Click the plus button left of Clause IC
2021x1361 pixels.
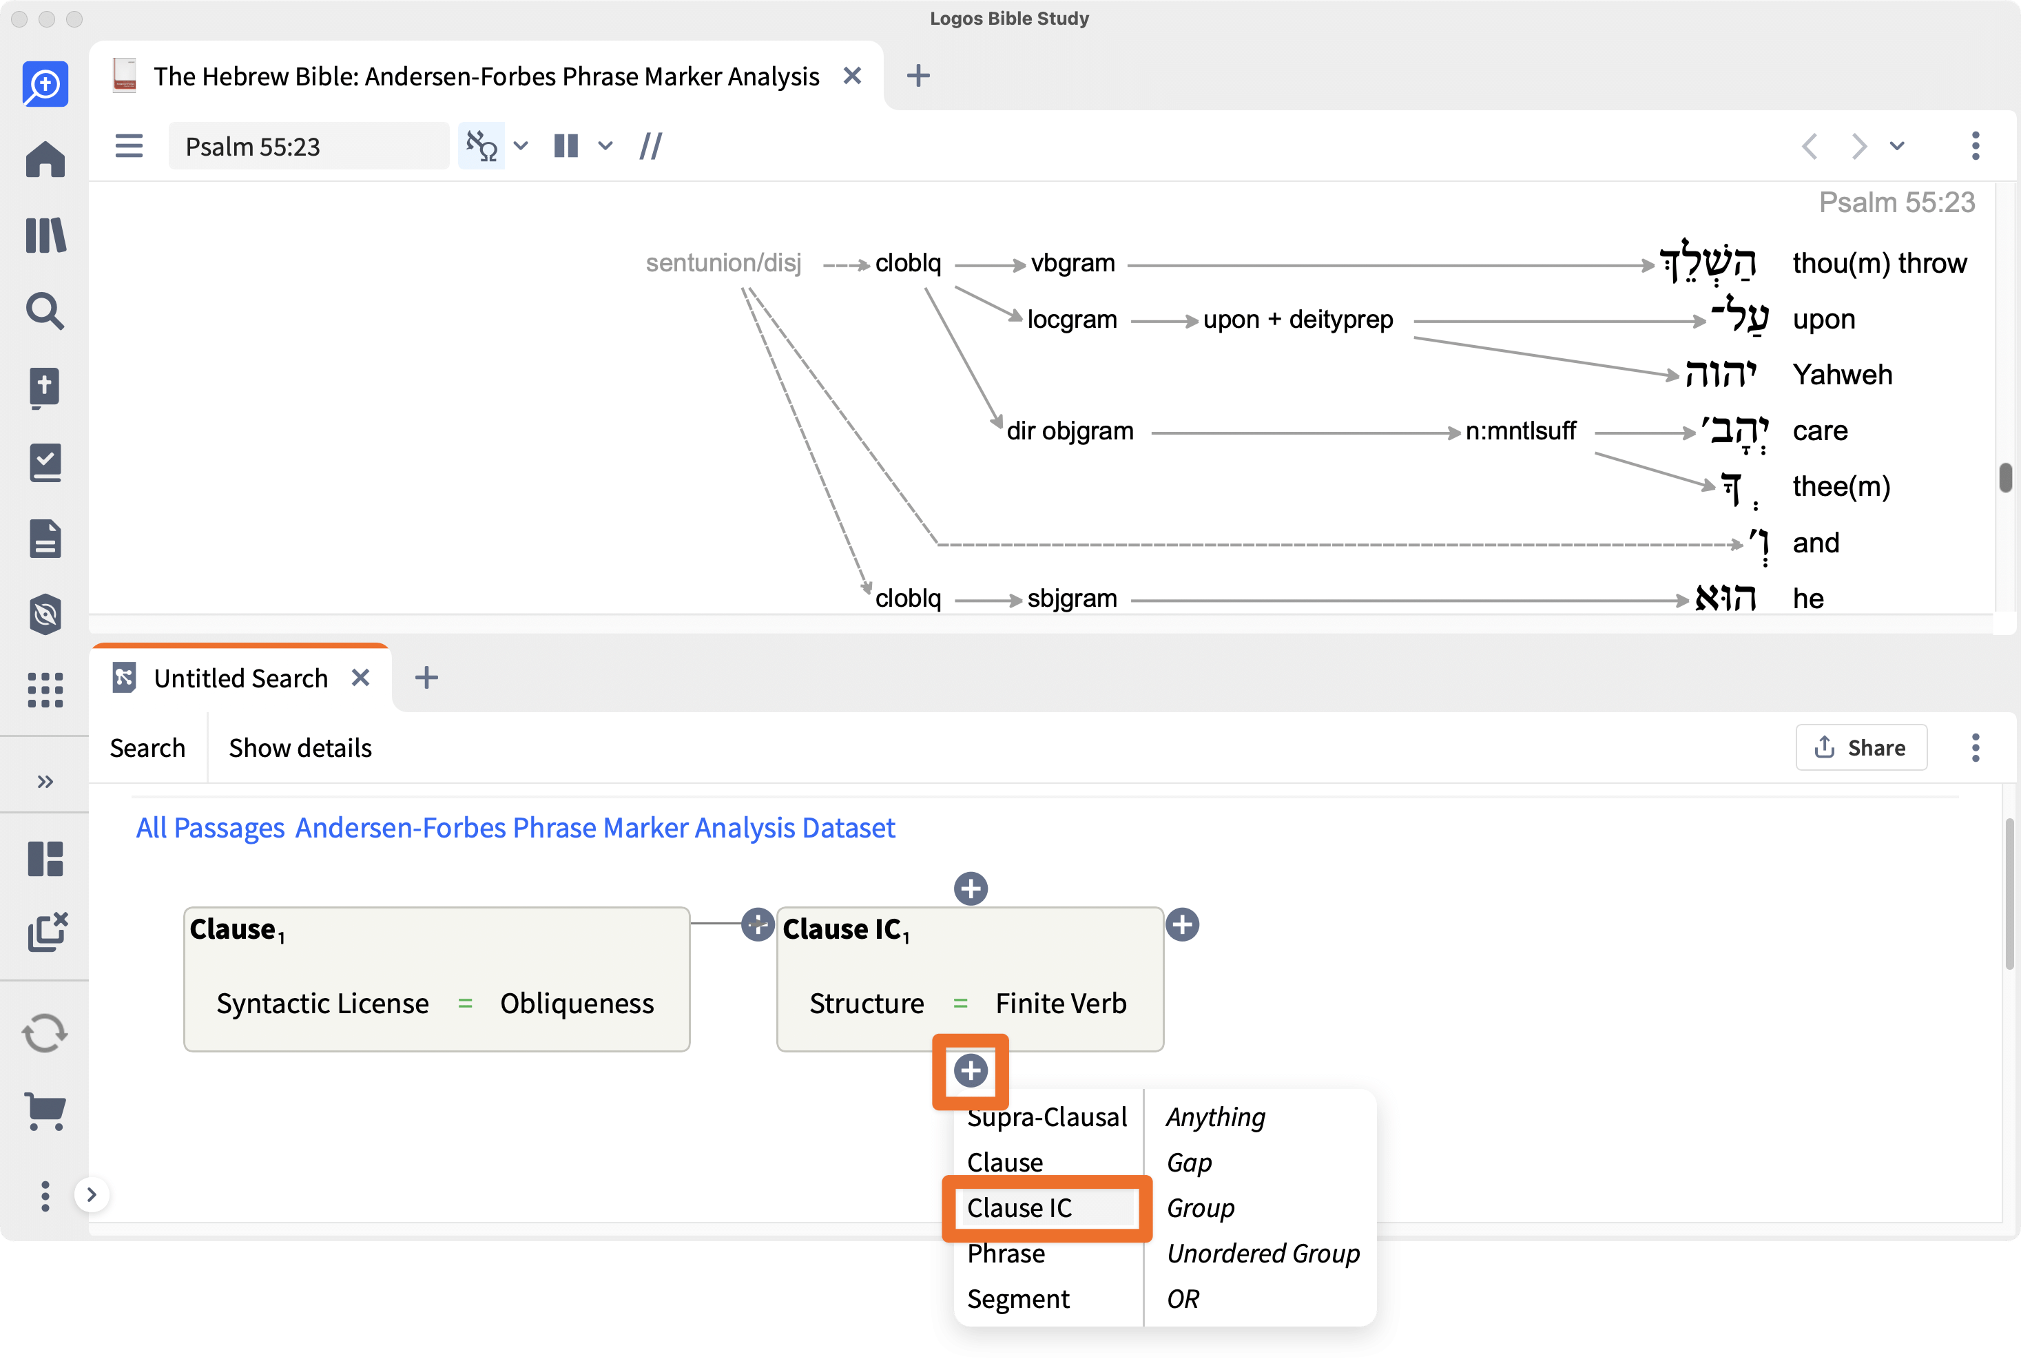(x=758, y=925)
